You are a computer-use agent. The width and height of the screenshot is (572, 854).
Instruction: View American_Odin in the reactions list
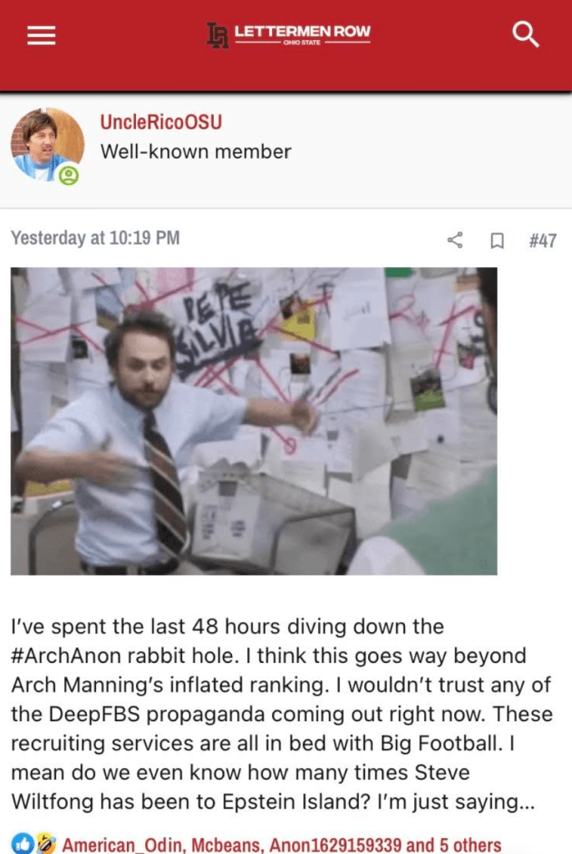[124, 845]
